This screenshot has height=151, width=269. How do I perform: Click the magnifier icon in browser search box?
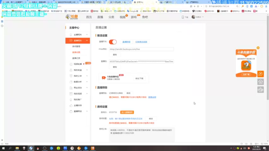click(237, 6)
